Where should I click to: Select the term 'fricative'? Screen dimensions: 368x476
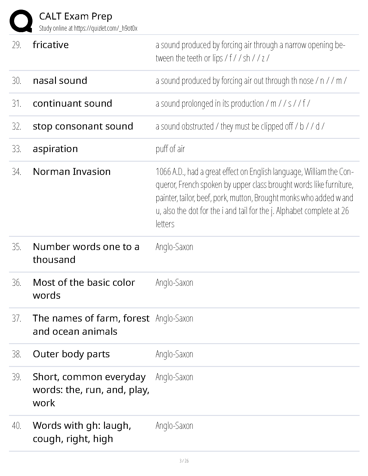point(51,45)
